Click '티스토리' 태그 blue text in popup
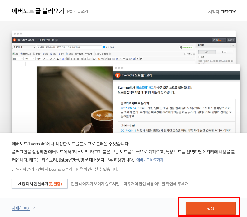The width and height of the screenshot is (247, 217). click(x=144, y=88)
